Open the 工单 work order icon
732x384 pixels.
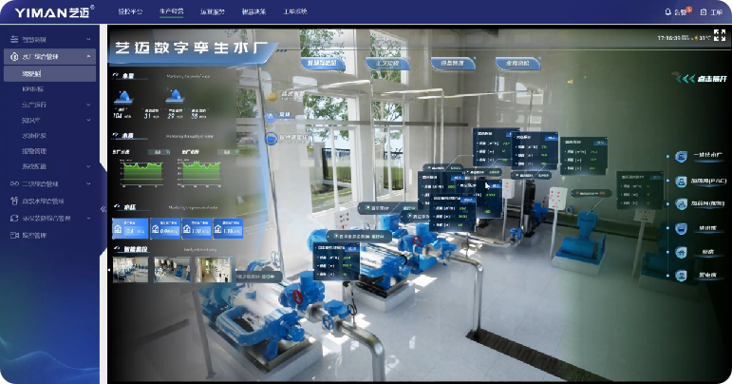click(x=704, y=12)
